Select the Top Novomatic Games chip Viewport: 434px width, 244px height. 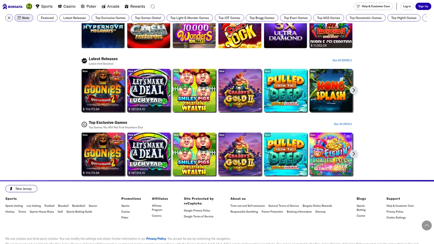tap(366, 18)
